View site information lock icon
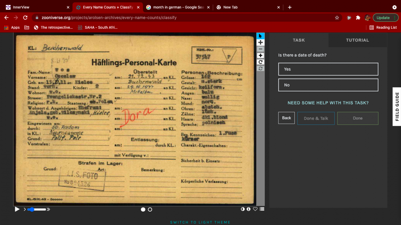 [x=37, y=17]
